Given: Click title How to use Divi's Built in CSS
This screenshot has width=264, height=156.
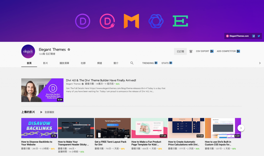Looking at the screenshot, I should point(218,143).
